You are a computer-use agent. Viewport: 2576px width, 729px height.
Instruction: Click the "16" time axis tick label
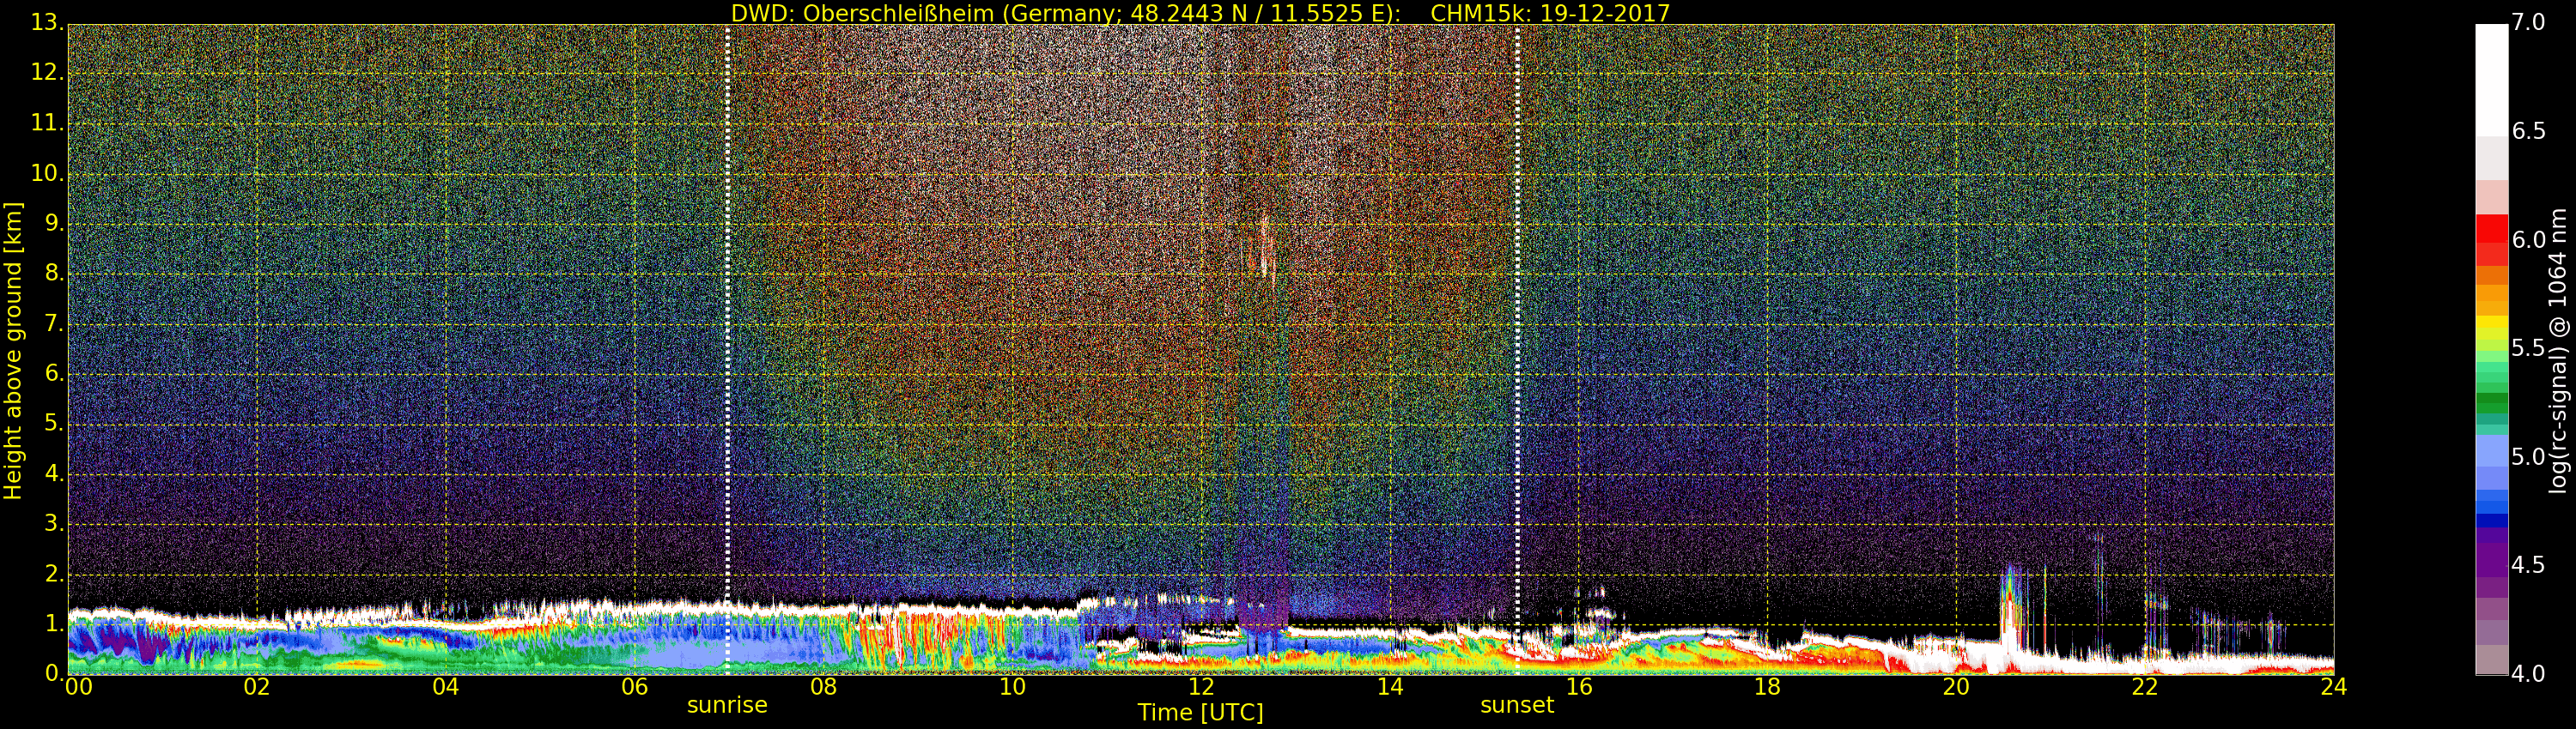point(1579,687)
